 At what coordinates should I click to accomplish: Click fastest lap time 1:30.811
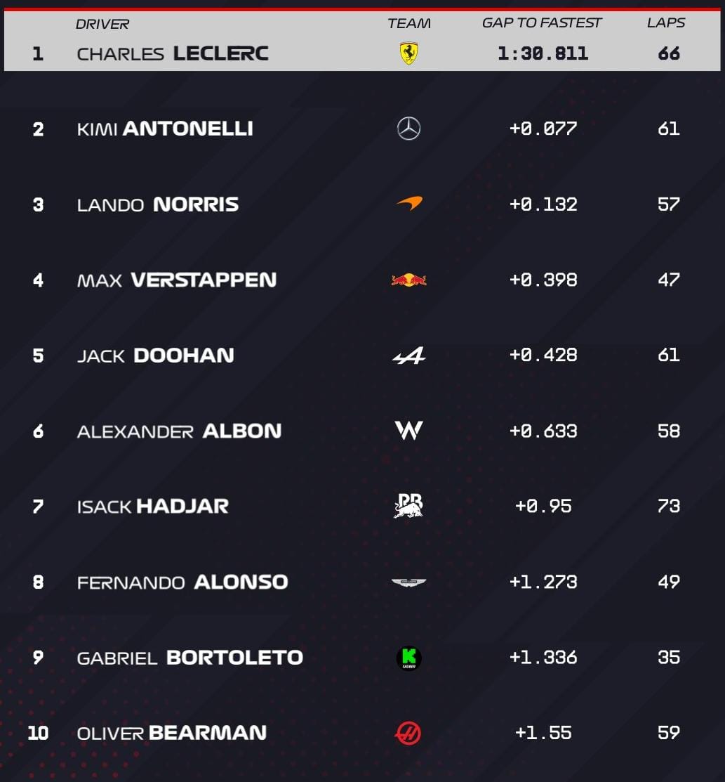coord(543,53)
